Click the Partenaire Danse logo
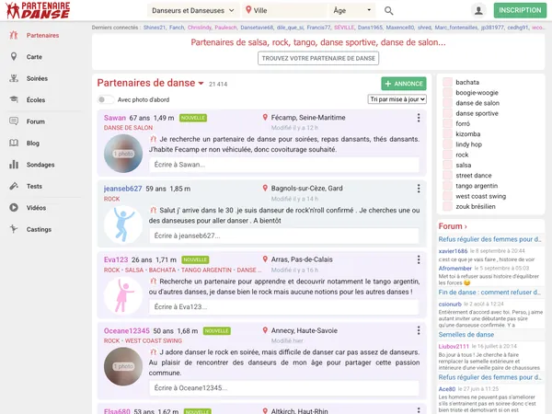 (38, 10)
